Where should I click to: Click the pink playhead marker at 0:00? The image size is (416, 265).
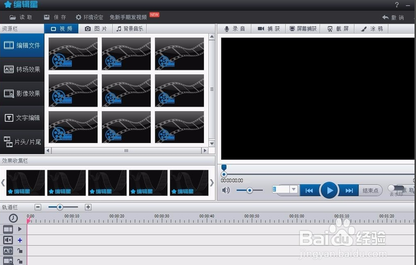click(28, 221)
